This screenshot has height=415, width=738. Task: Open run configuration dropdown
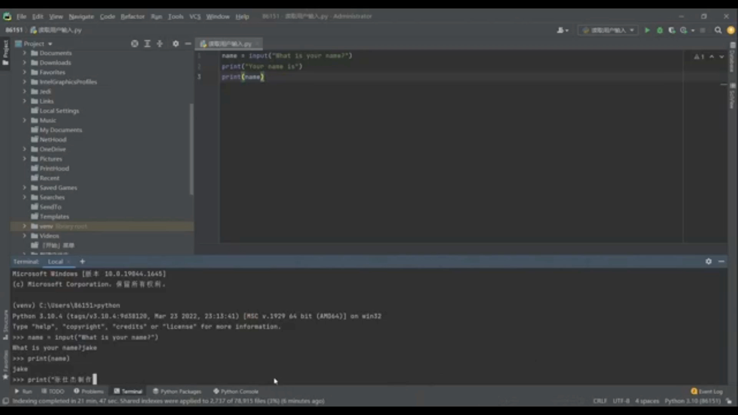click(x=608, y=30)
